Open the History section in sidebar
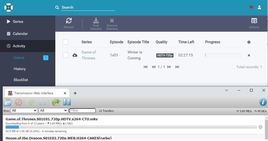Image resolution: width=268 pixels, height=141 pixels. [x=19, y=69]
